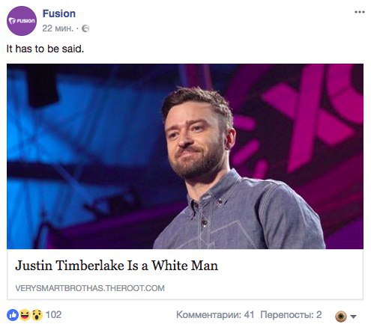This screenshot has height=327, width=371.
Task: Click the link preview card bottom area
Action: (x=185, y=275)
